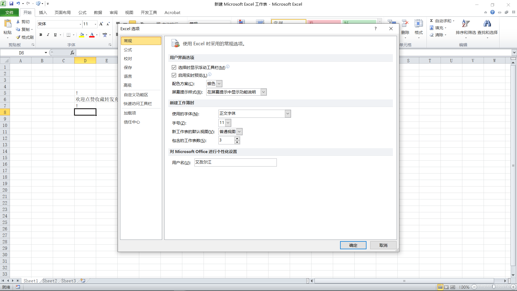Screen dimensions: 517x291
Task: Click the Save icon in quick access toolbar
Action: coord(11,4)
